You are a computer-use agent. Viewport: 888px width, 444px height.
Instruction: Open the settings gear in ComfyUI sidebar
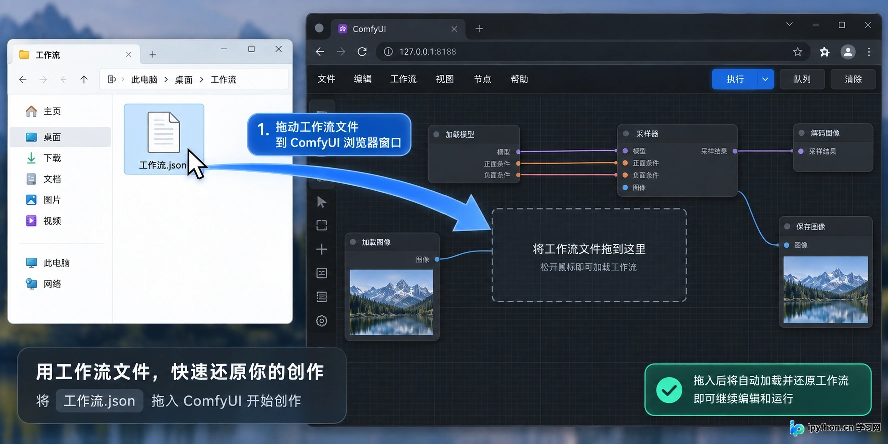(x=322, y=321)
